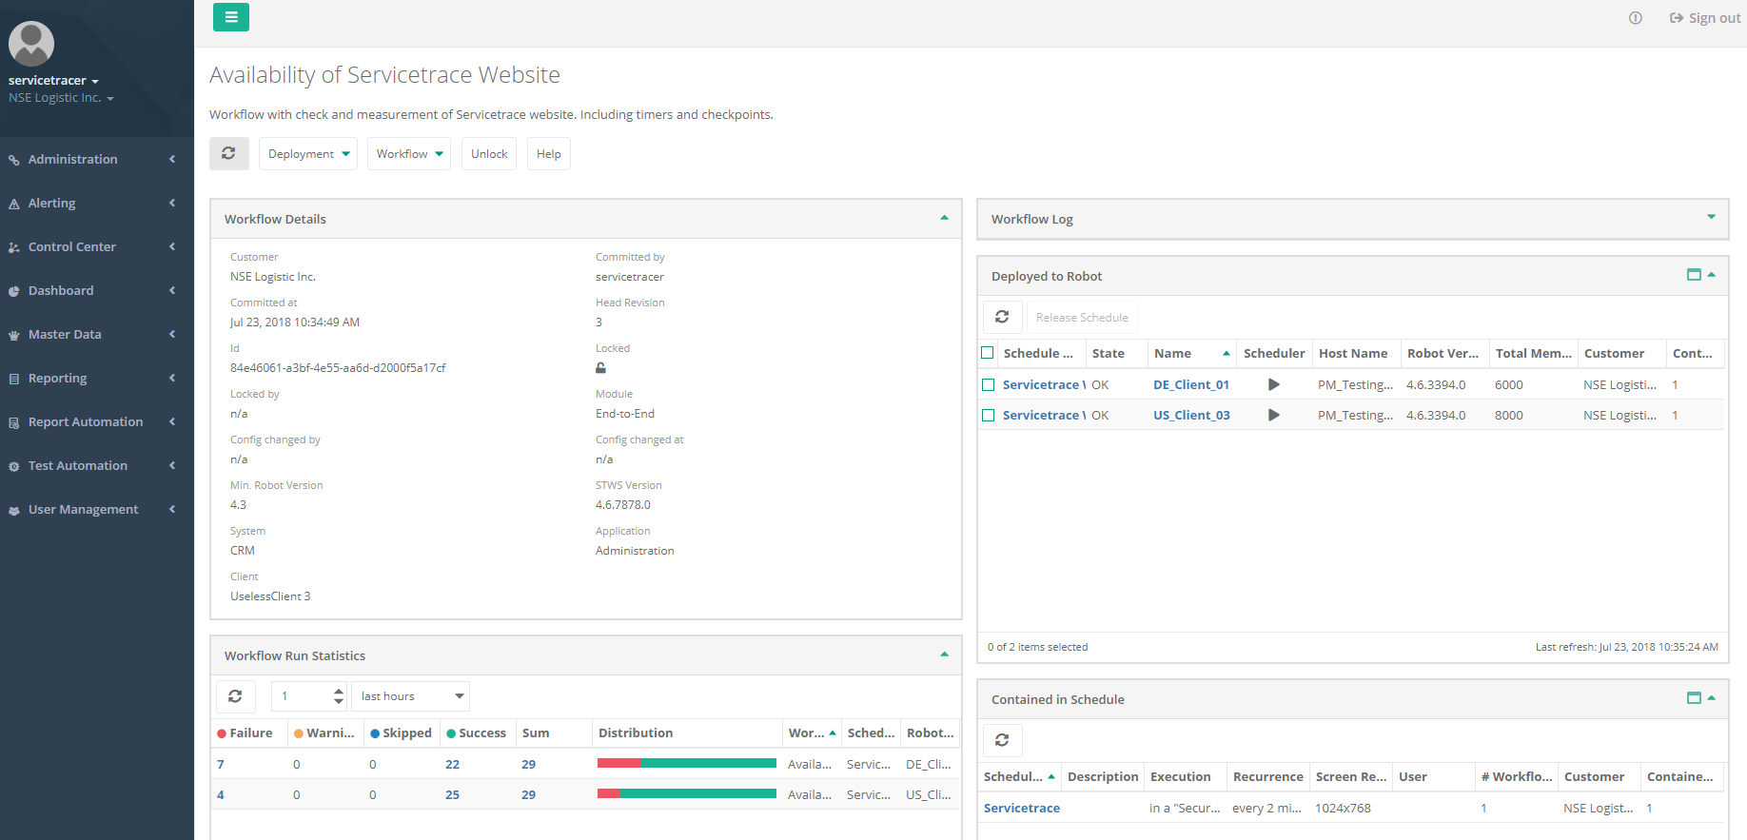The image size is (1747, 840).
Task: Click the Unlock button
Action: click(489, 153)
